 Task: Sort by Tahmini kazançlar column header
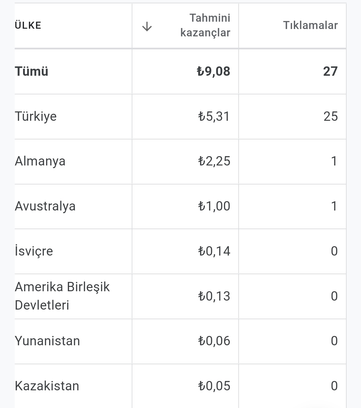click(205, 25)
